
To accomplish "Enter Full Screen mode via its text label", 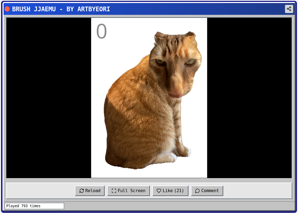I will (131, 191).
